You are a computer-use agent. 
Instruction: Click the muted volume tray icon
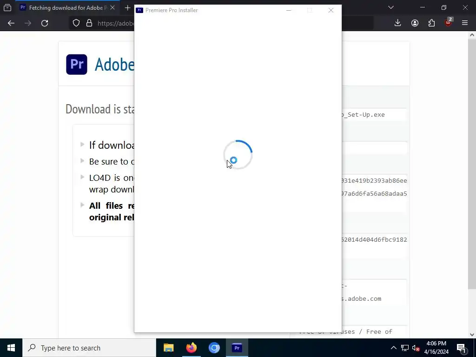[x=416, y=348]
